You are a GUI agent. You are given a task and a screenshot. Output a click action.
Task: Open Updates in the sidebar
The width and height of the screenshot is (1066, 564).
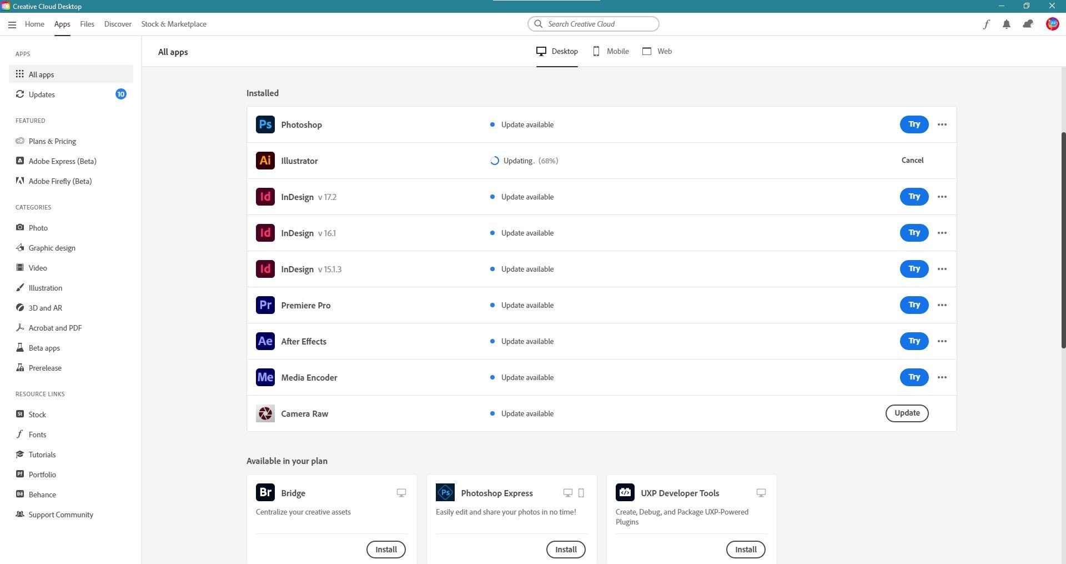click(x=71, y=94)
